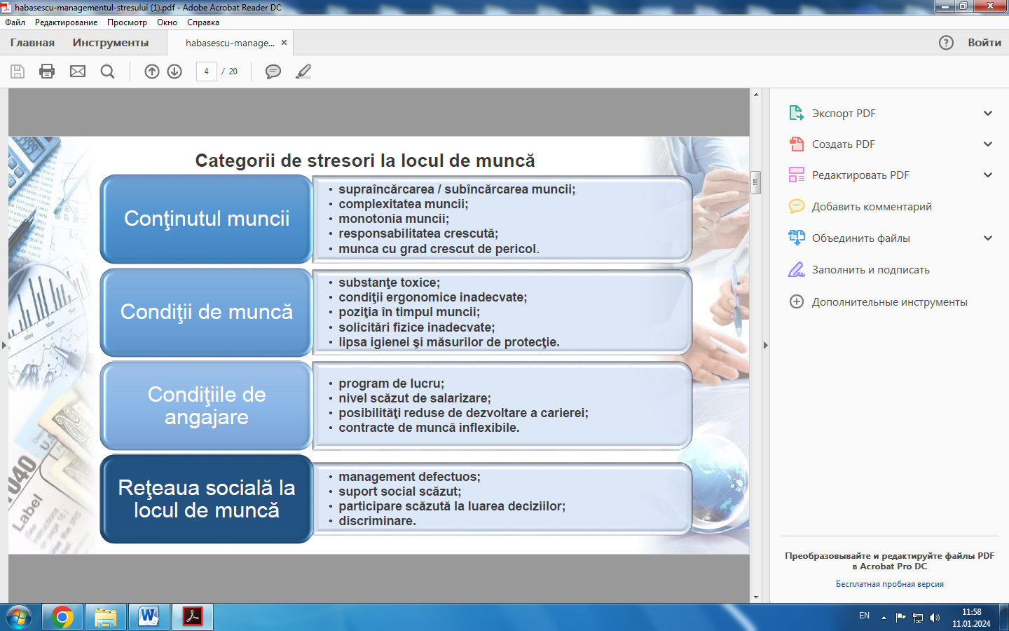This screenshot has width=1009, height=631.
Task: Click the Войти sign-in button
Action: coord(984,43)
